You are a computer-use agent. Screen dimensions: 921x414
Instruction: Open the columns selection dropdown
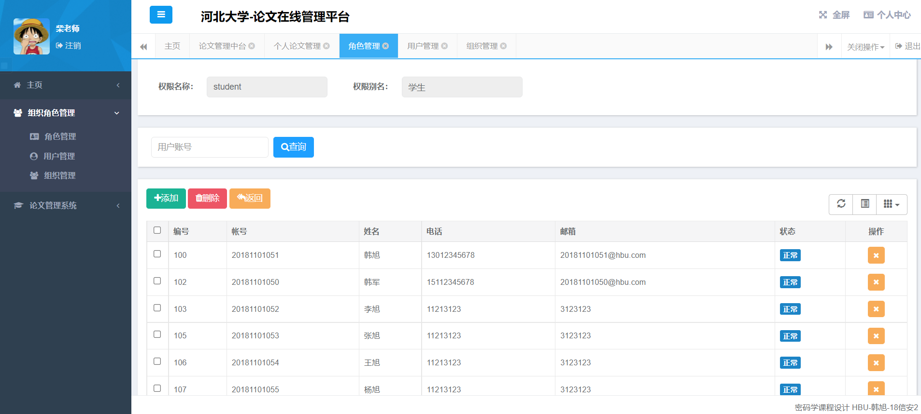pyautogui.click(x=892, y=204)
